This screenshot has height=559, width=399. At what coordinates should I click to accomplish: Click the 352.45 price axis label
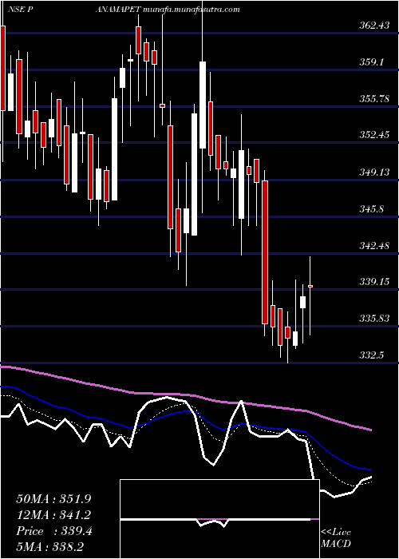(x=374, y=136)
